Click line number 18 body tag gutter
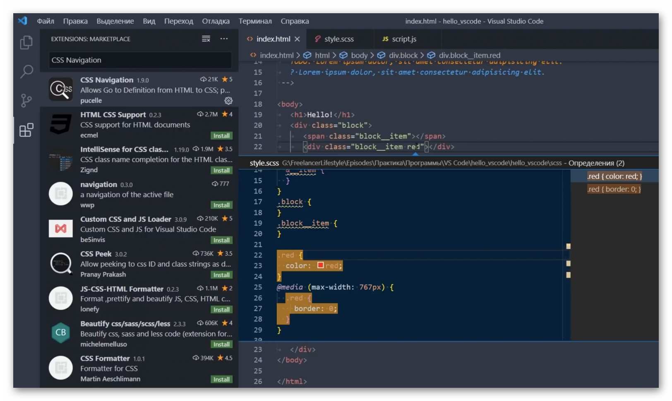Image resolution: width=672 pixels, height=401 pixels. click(258, 104)
